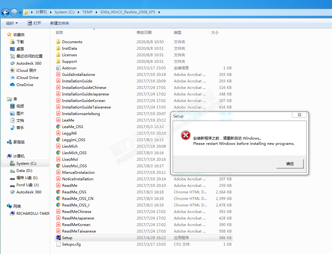Click the Back navigation arrow button

[x=6, y=12]
